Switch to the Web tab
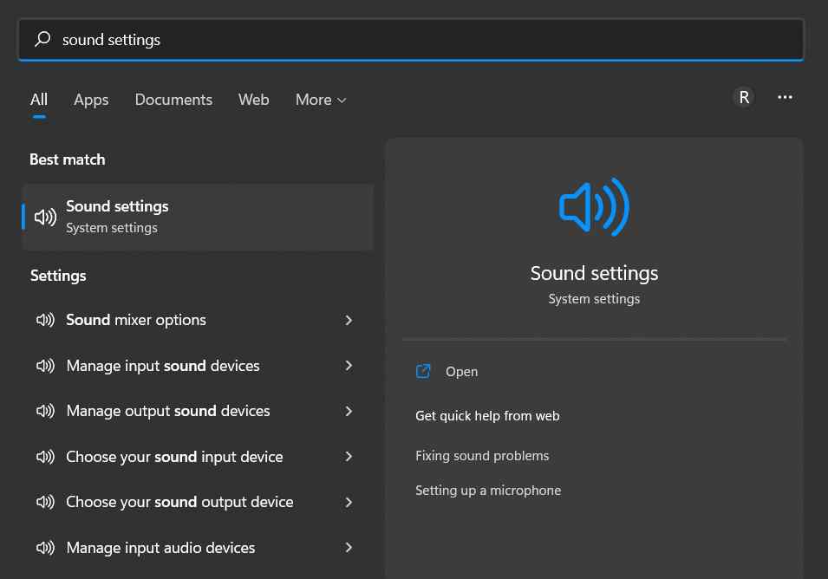Screen dimensions: 828x579 point(253,99)
